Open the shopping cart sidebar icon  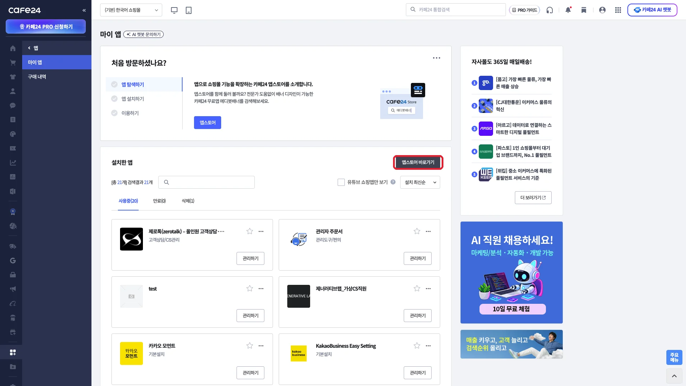[13, 63]
